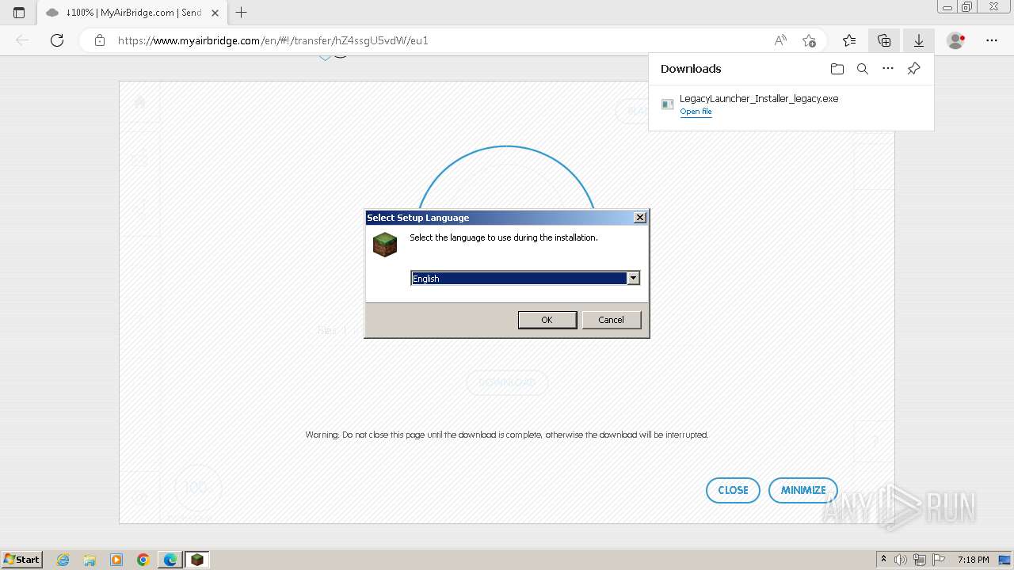The height and width of the screenshot is (570, 1014).
Task: Click the download warning text
Action: [x=507, y=435]
